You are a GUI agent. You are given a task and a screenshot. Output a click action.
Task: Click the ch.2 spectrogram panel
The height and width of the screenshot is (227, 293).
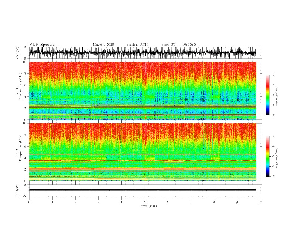[142, 152]
